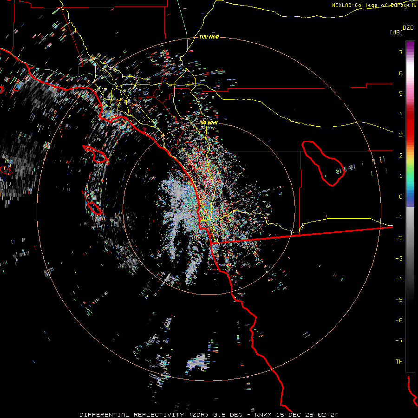Click the '0.5 DEG' elevation angle text
418x418 pixels.
(x=228, y=415)
